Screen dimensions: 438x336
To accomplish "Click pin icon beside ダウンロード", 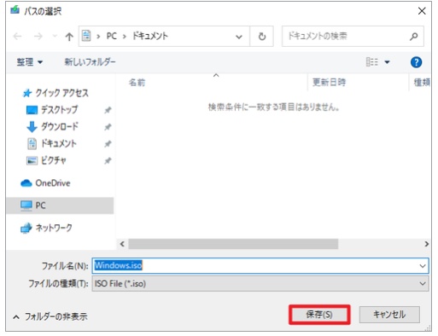I will click(x=108, y=127).
